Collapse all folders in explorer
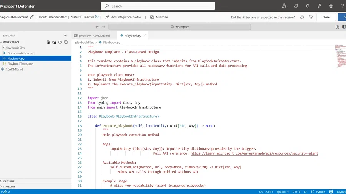Viewport: 346px width, 194px height. 66,42
